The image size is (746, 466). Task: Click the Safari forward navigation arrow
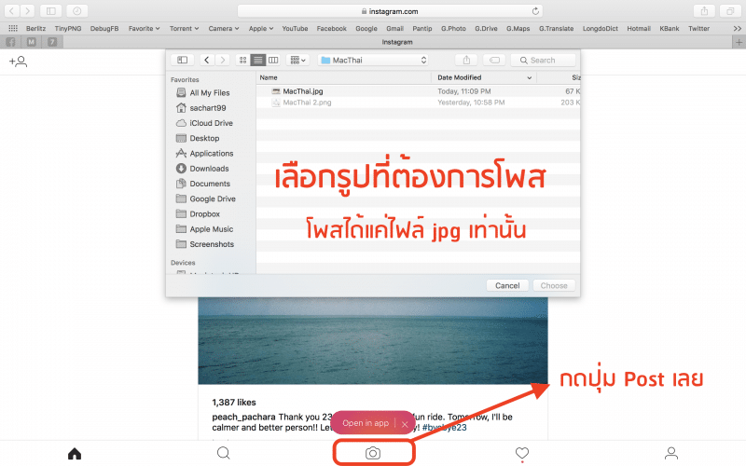coord(27,10)
